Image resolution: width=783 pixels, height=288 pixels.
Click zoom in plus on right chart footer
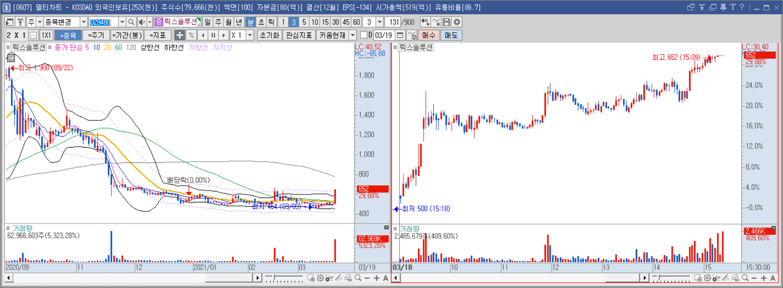764,278
